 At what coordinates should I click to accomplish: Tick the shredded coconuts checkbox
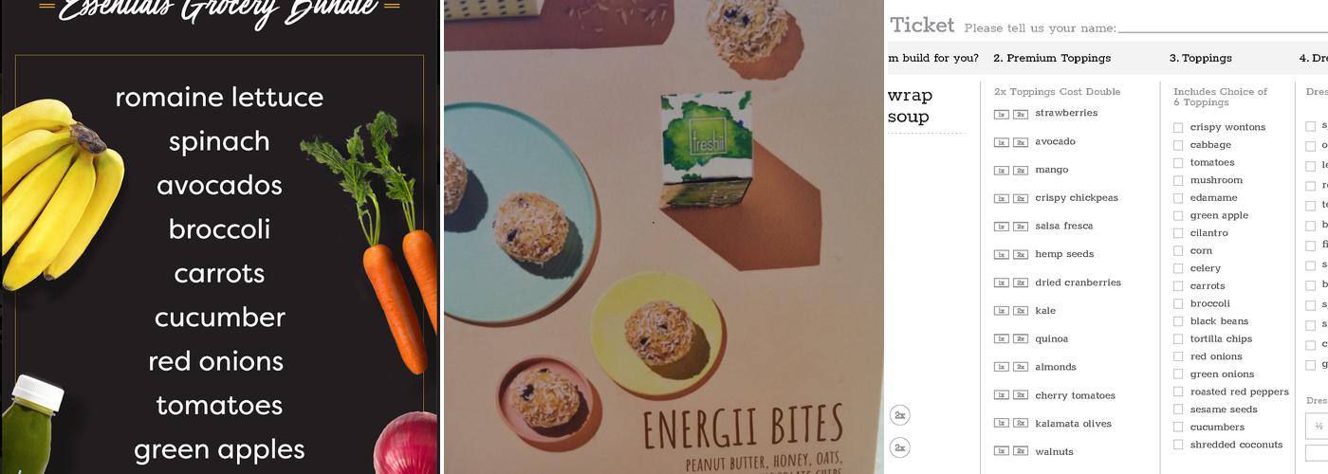tap(1178, 445)
